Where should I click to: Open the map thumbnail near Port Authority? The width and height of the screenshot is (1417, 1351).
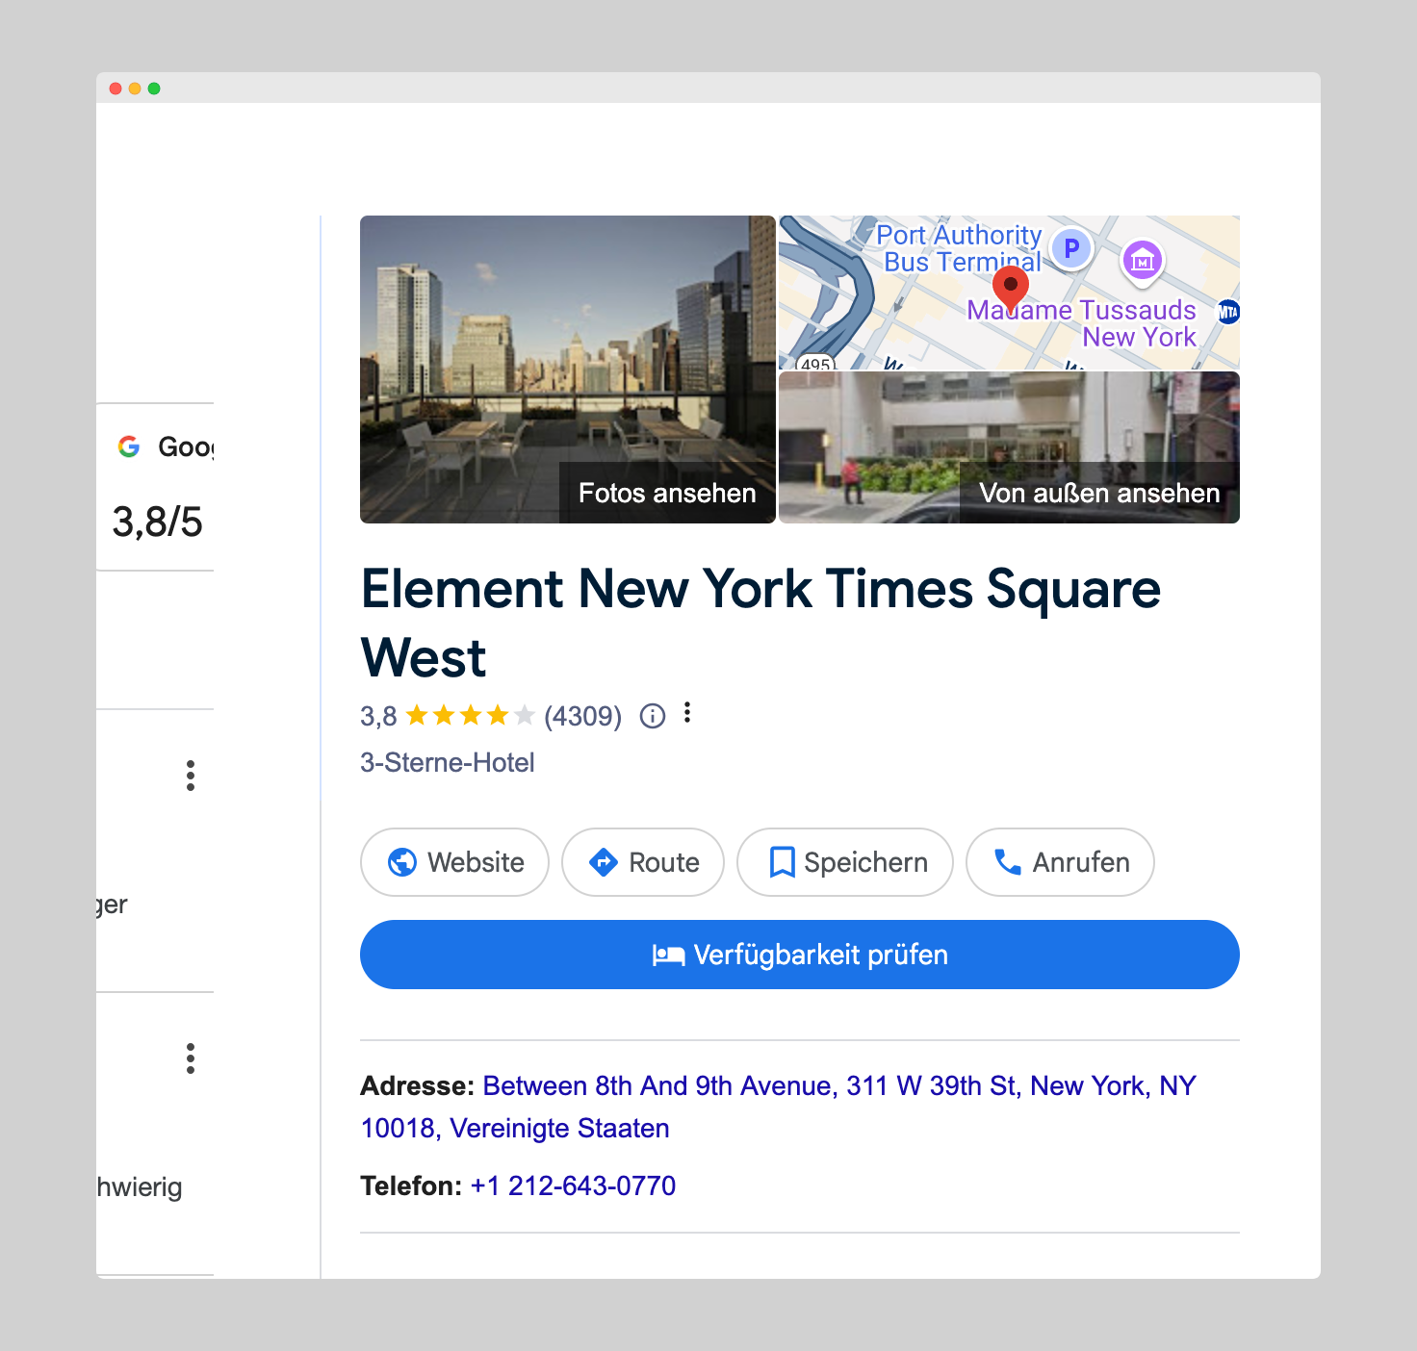pyautogui.click(x=1009, y=293)
